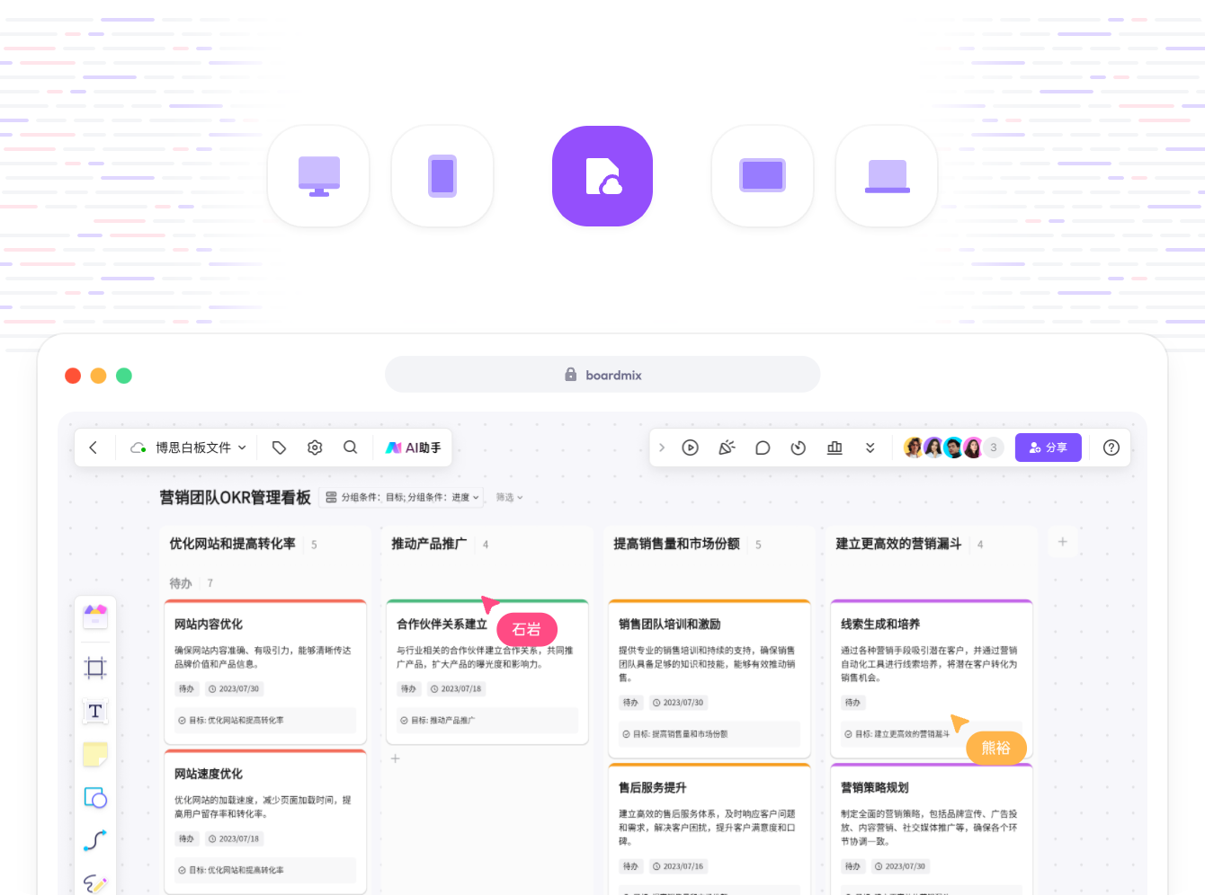Open the 网站速度优化 card
The image size is (1205, 895).
(265, 821)
